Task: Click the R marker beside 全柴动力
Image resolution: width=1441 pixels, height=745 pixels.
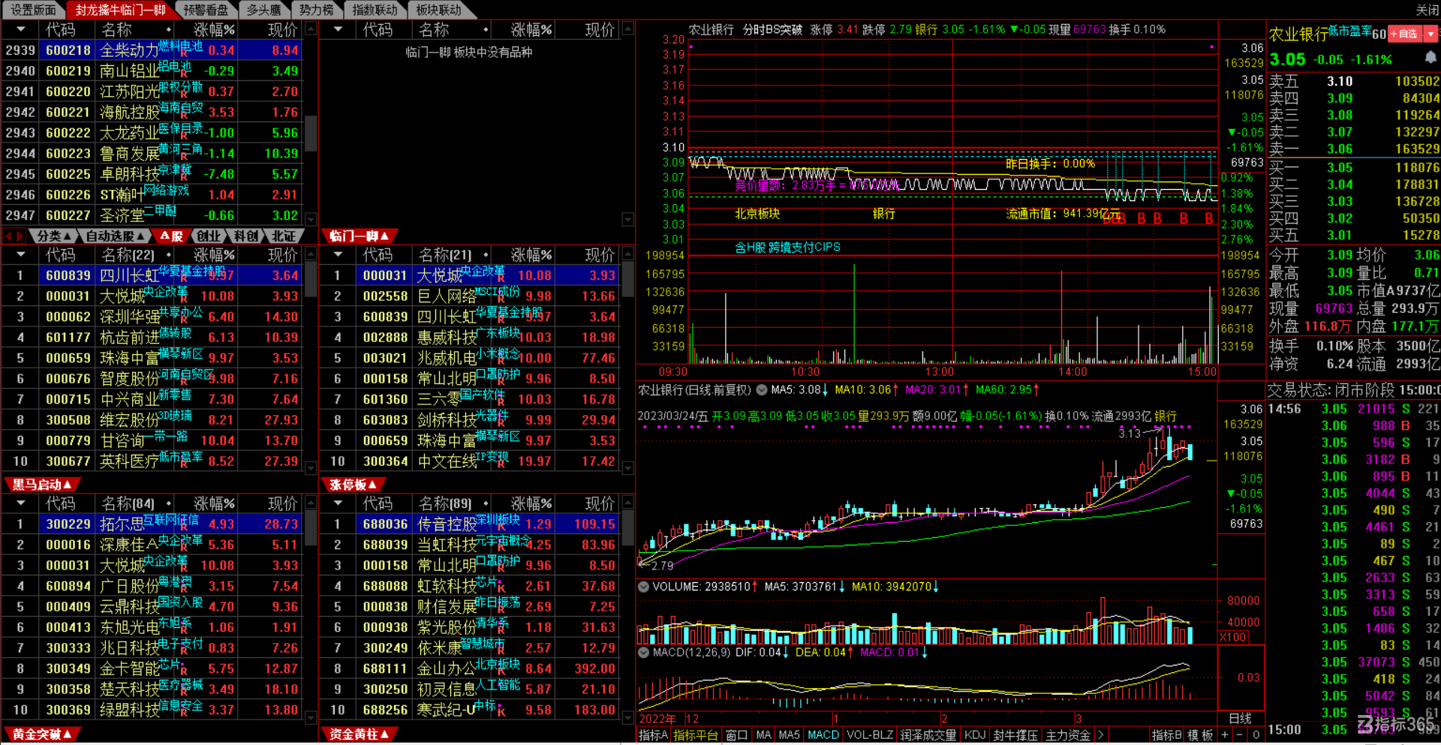Action: (184, 53)
